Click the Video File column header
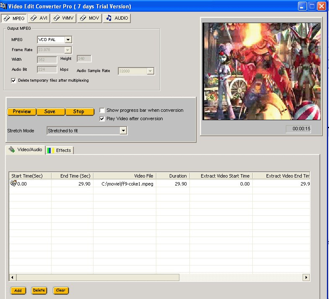 pos(124,176)
